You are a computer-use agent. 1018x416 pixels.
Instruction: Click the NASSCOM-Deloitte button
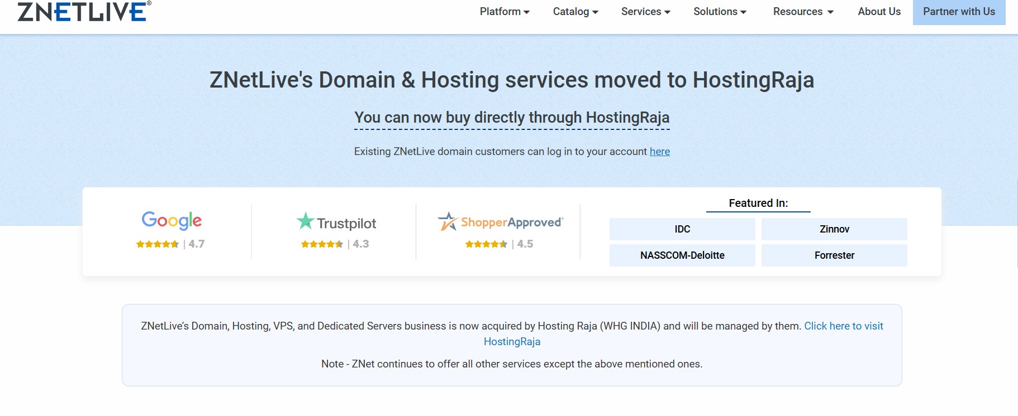(682, 255)
